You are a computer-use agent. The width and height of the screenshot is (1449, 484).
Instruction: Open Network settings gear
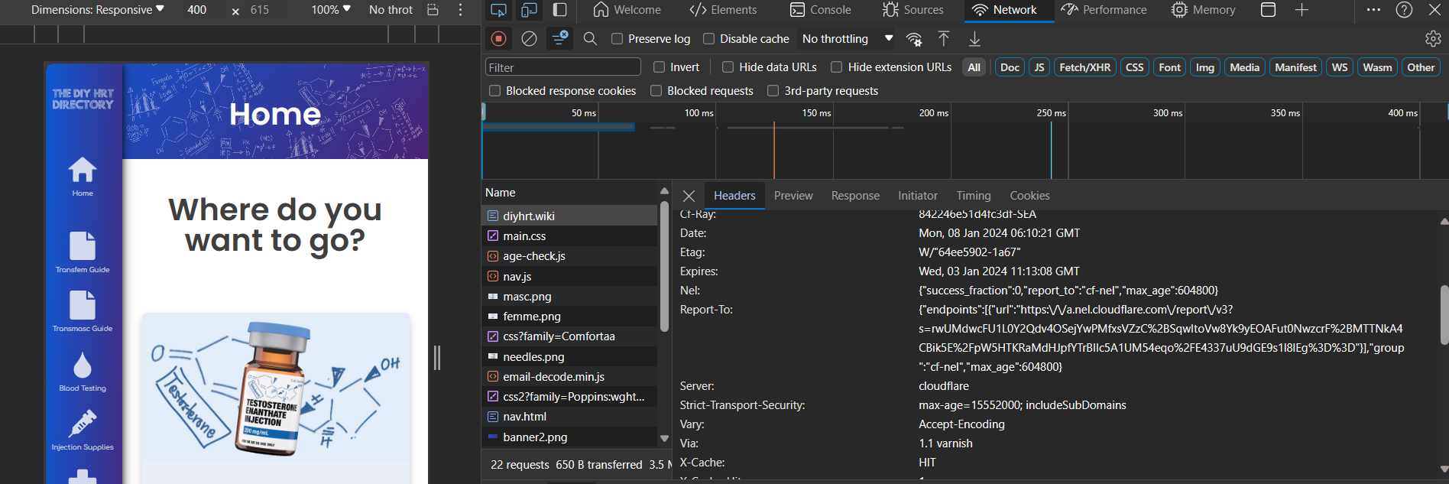coord(1433,38)
